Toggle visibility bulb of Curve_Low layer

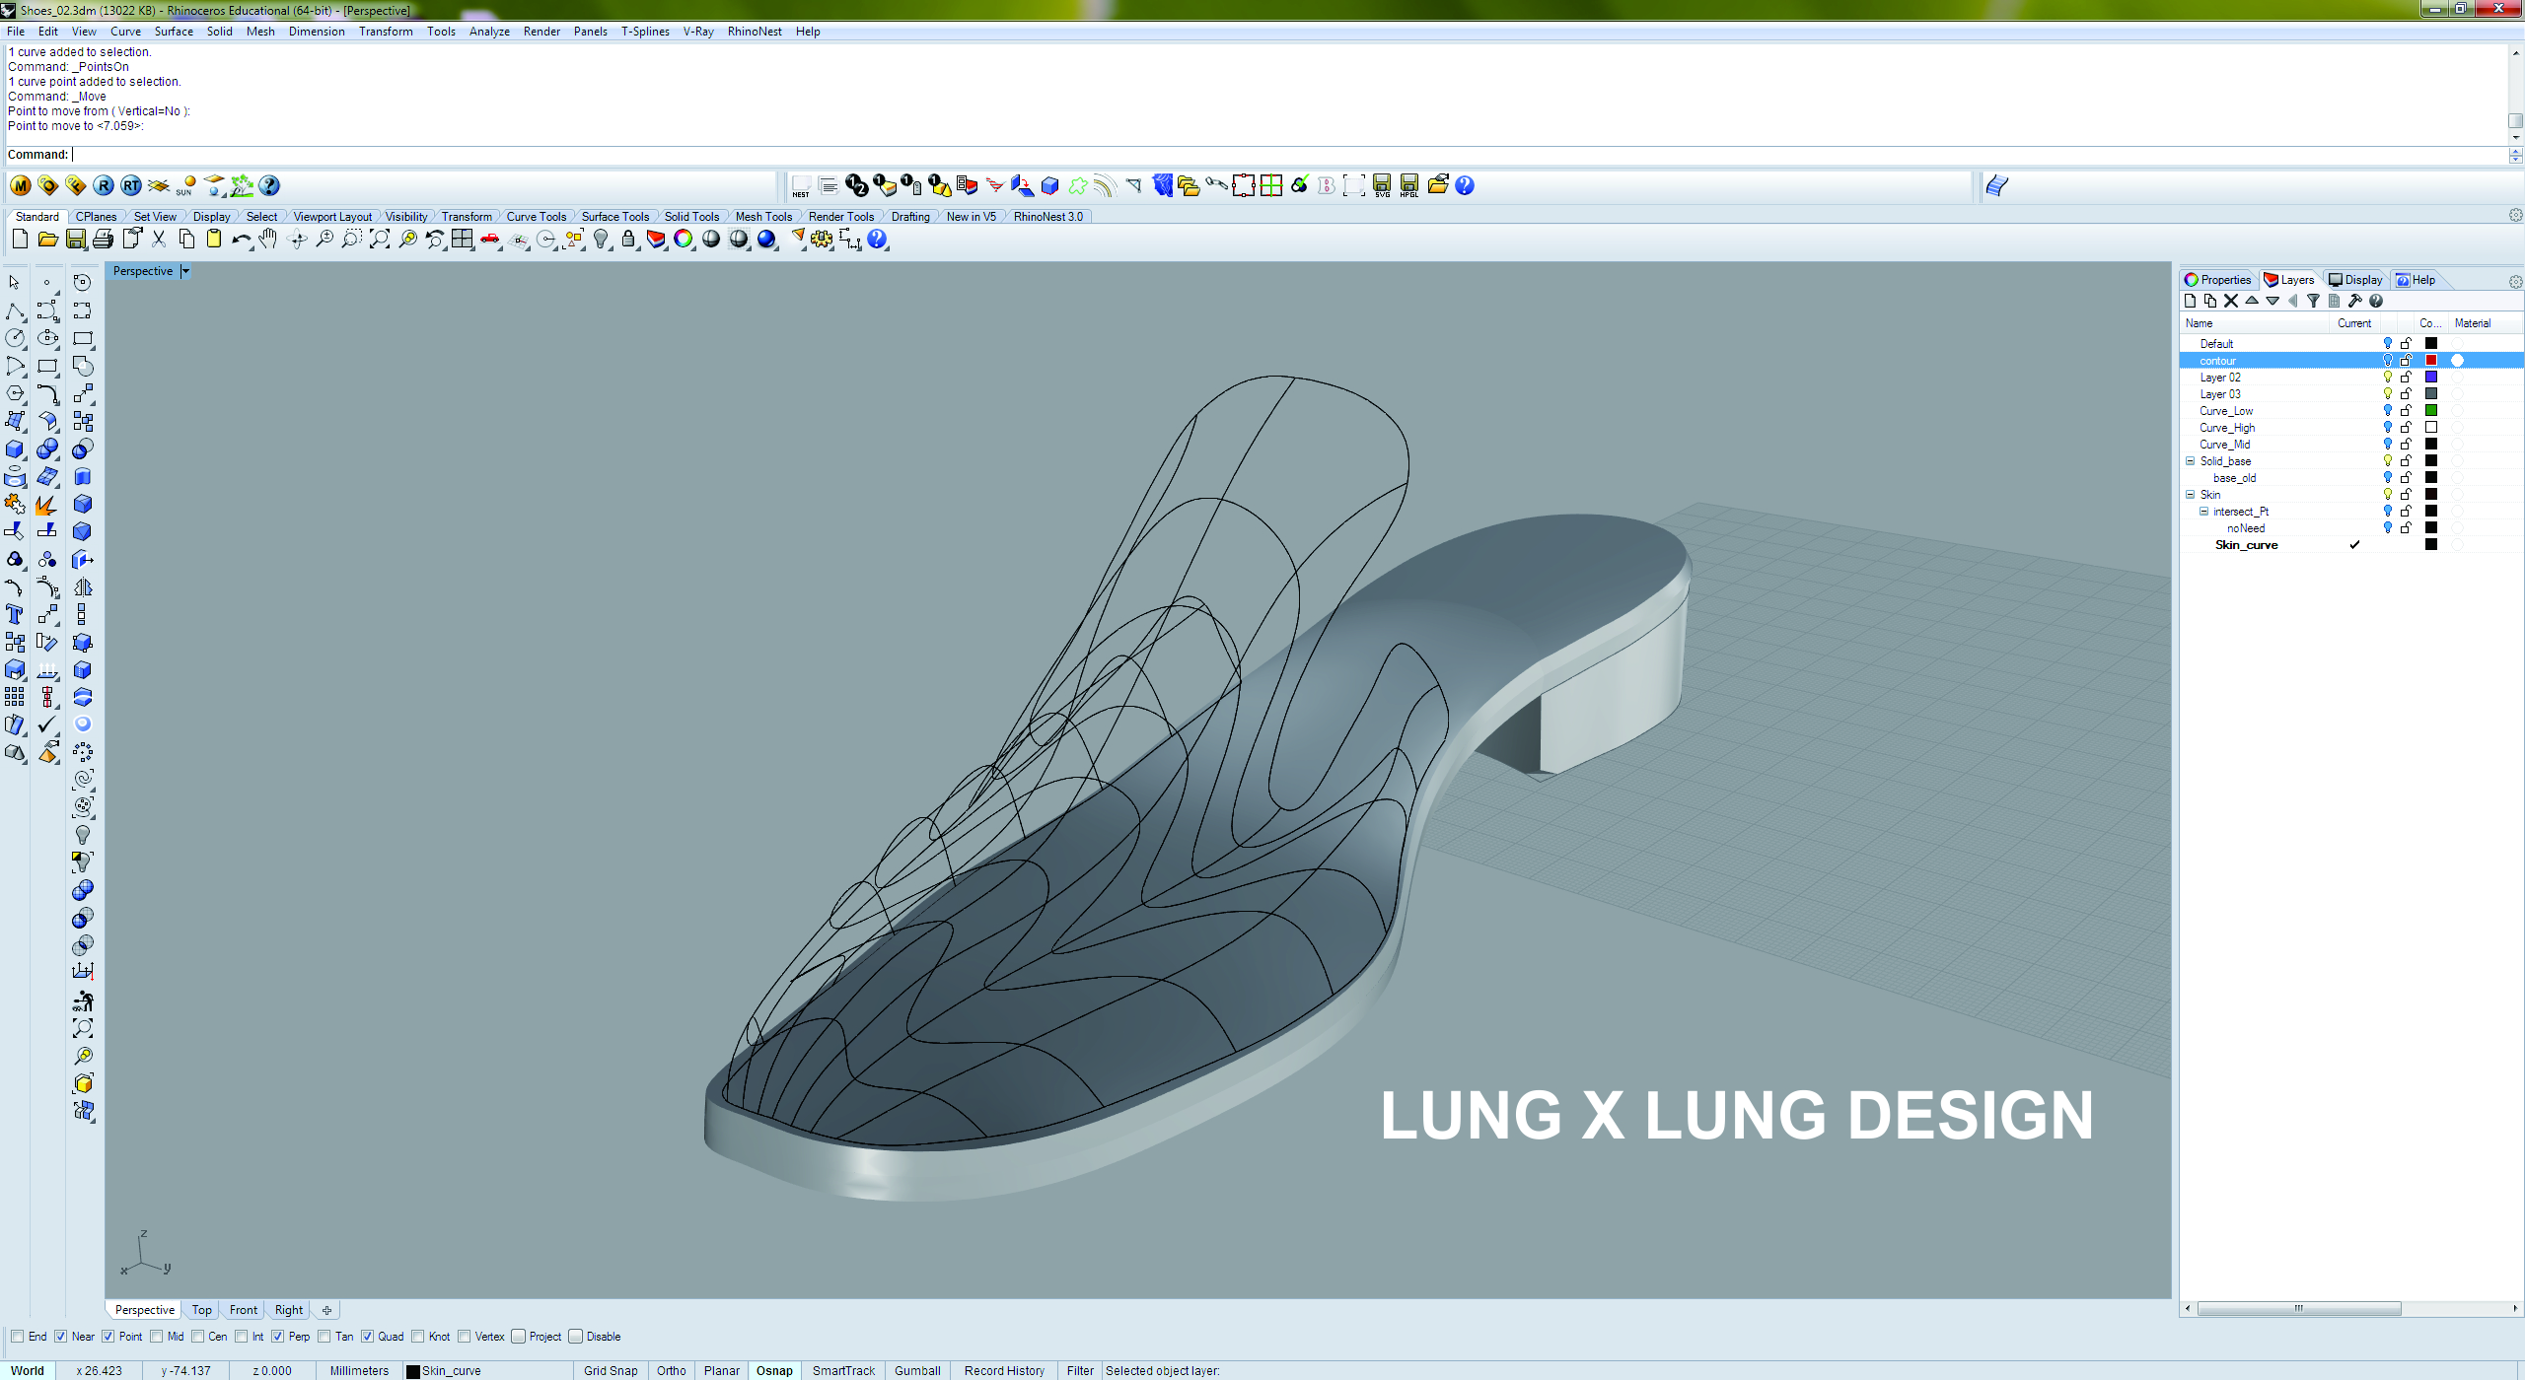(2388, 411)
